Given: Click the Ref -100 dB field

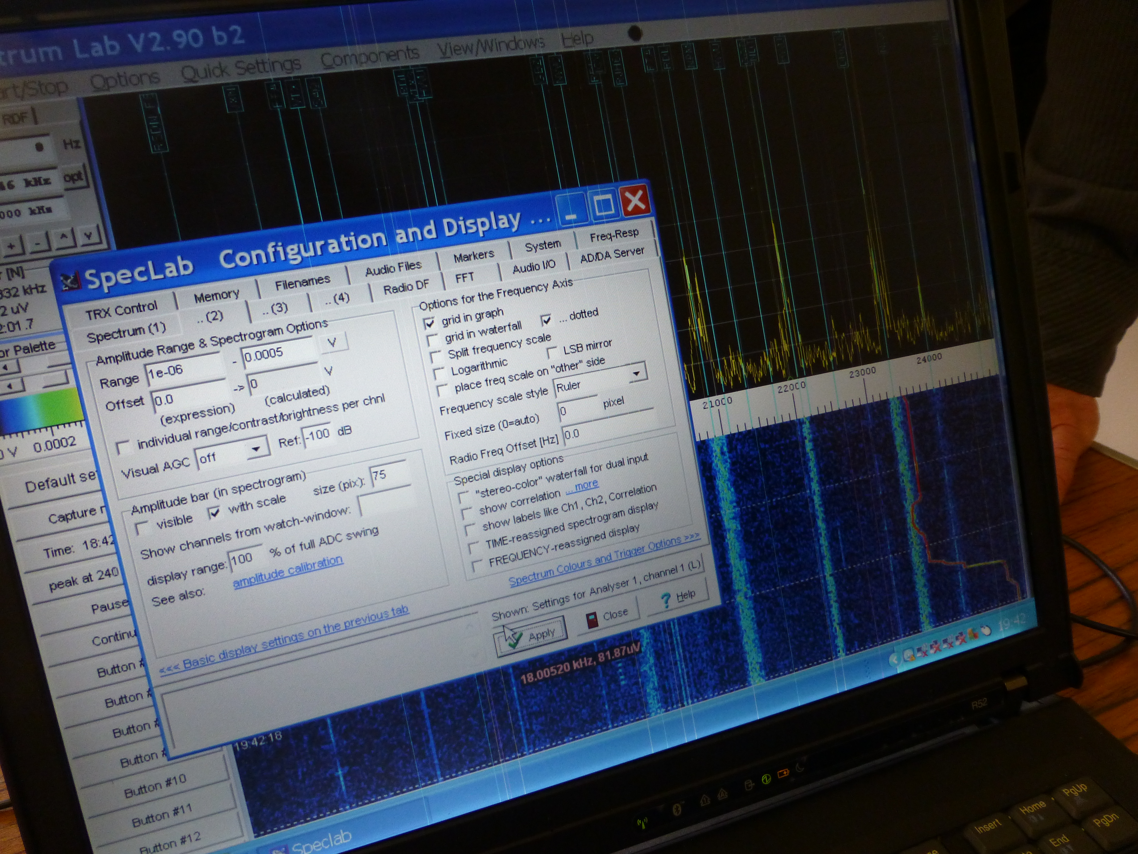Looking at the screenshot, I should pyautogui.click(x=317, y=435).
